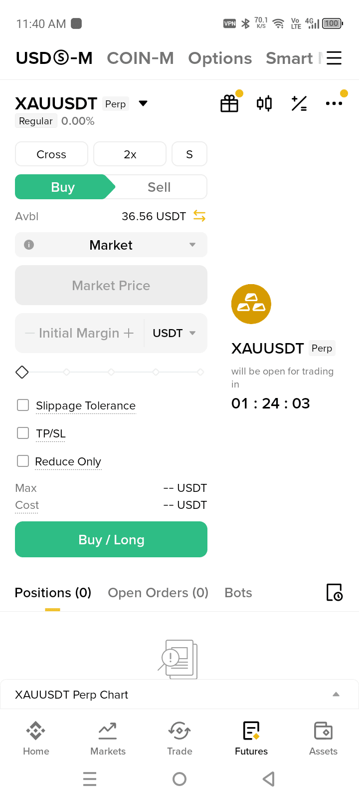Tap the Market order info icon
359x799 pixels.
pos(29,245)
